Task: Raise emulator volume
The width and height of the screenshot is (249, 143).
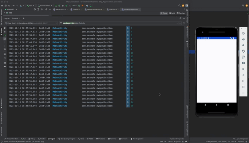Action: pos(243,39)
